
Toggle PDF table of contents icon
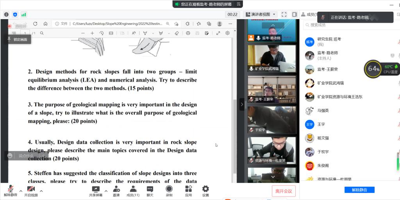click(14, 33)
